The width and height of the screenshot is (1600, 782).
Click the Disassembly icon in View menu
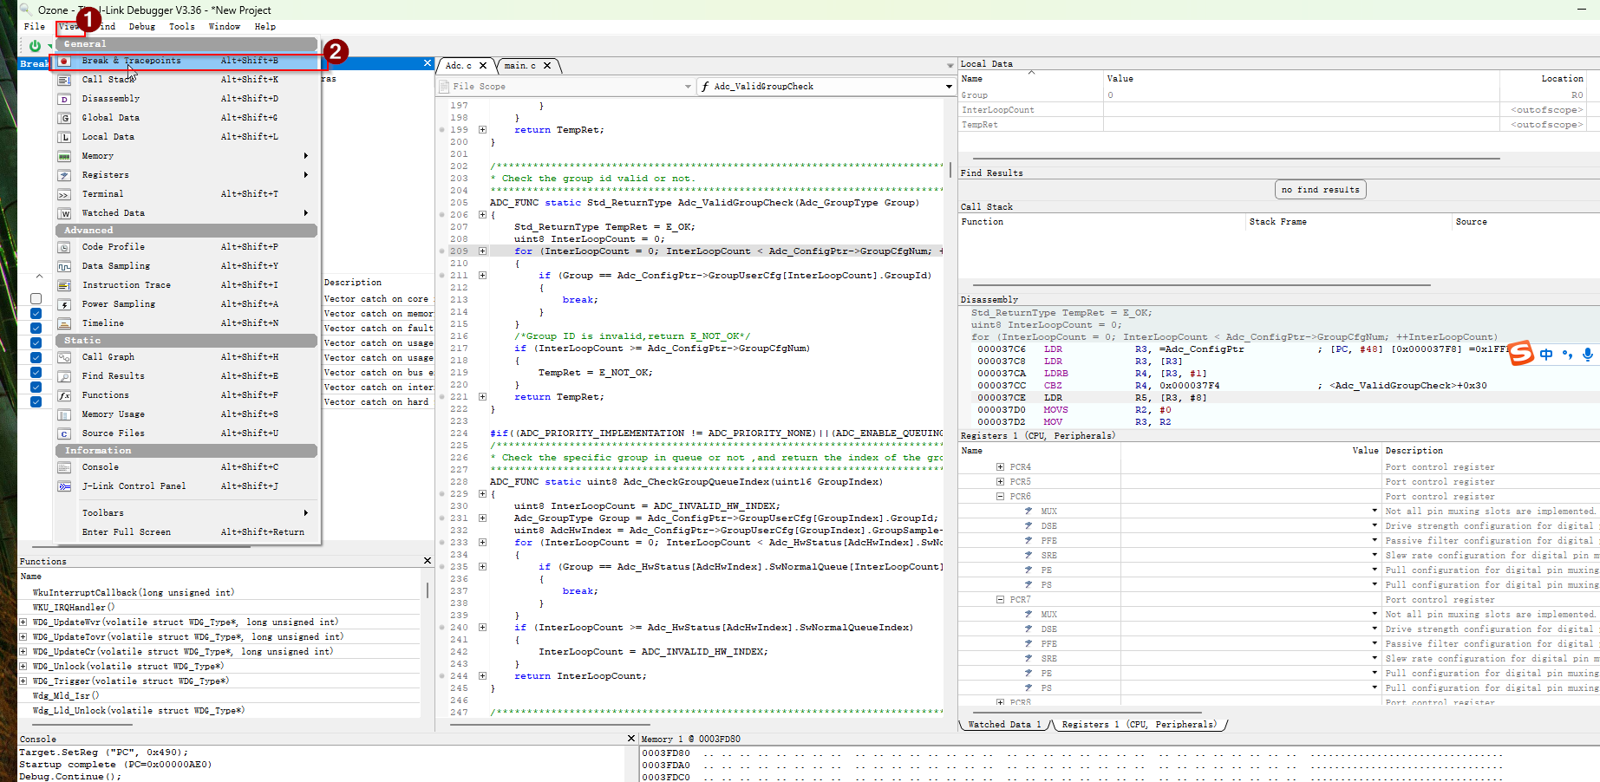click(64, 99)
